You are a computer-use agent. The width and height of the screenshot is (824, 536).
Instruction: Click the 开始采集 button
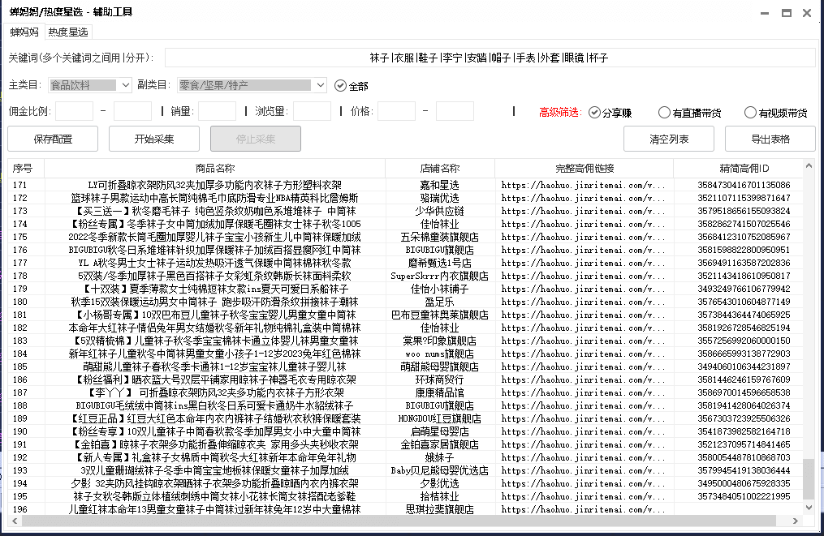pos(154,139)
